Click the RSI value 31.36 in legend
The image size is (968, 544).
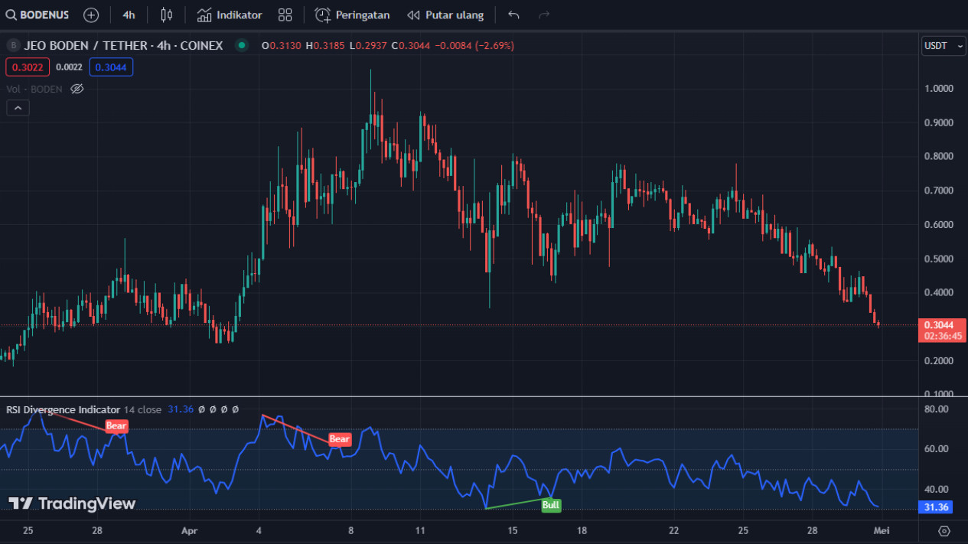(181, 409)
